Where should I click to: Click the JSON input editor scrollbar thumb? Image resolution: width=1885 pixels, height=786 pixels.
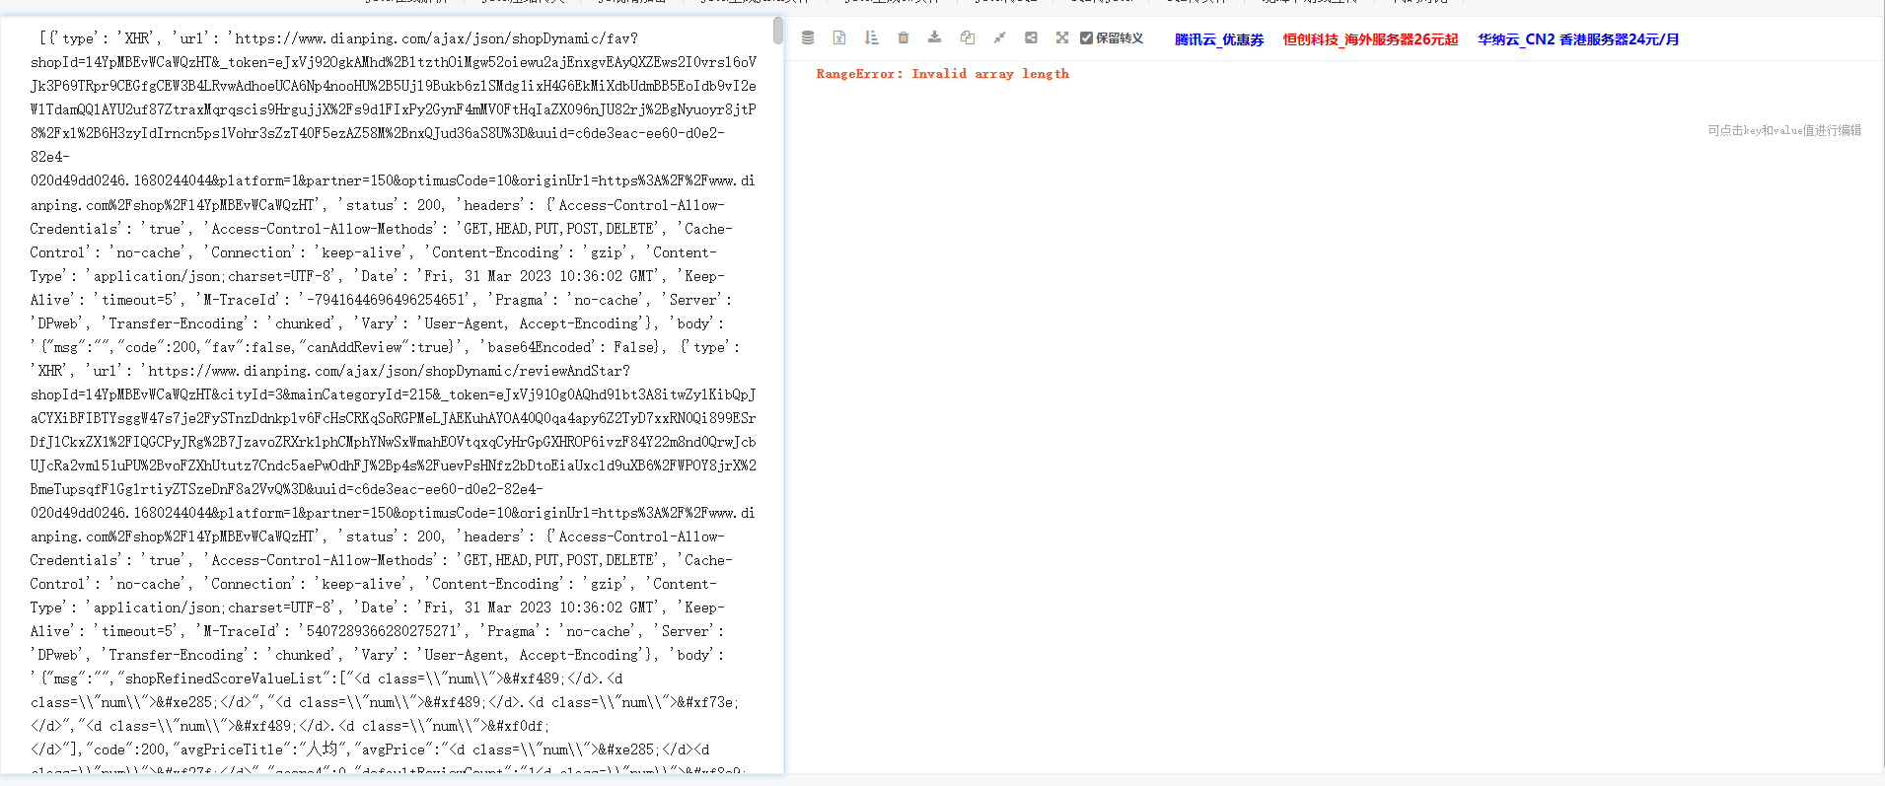point(778,31)
